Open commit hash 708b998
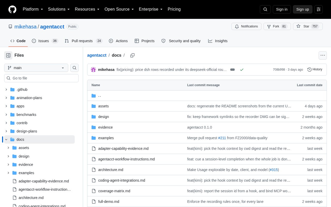The width and height of the screenshot is (331, 207). (279, 70)
